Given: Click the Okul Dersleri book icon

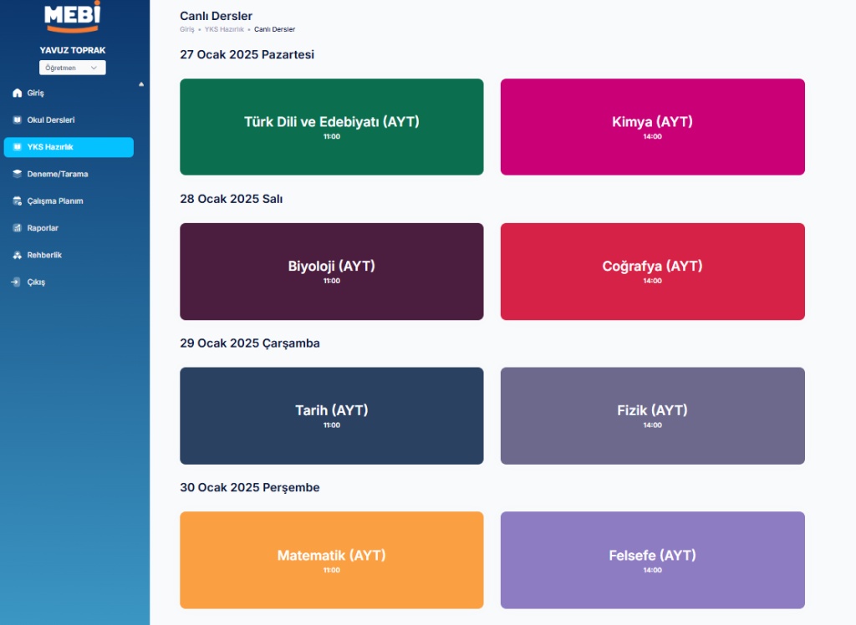Looking at the screenshot, I should [x=18, y=120].
